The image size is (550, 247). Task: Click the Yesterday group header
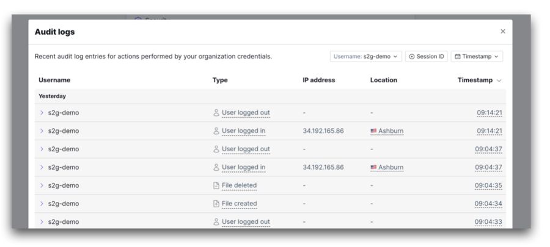point(53,96)
